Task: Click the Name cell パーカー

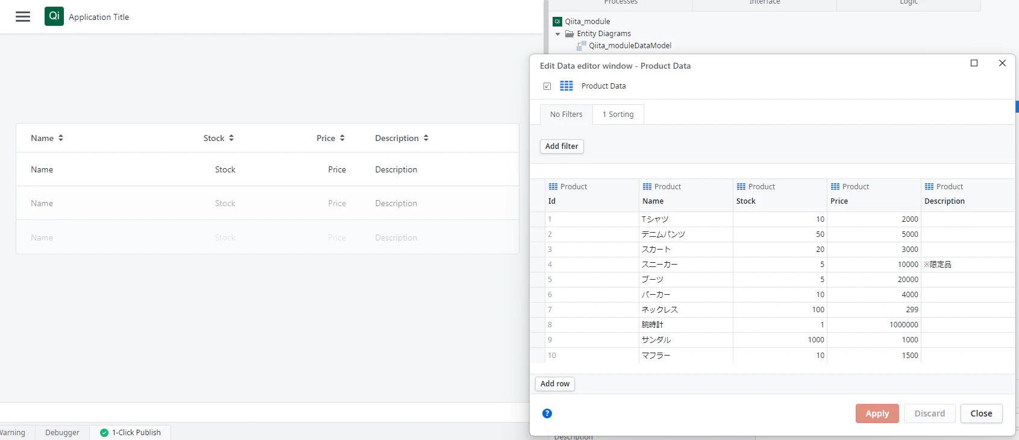Action: click(686, 295)
